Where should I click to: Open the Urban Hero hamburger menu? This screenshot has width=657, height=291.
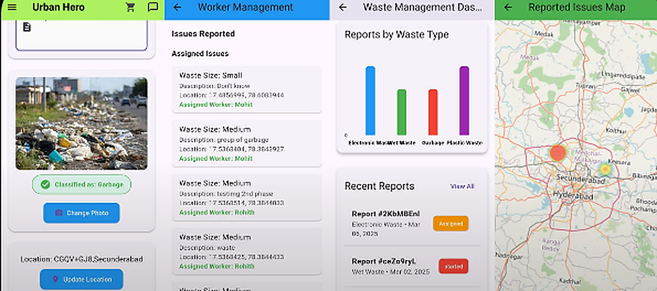12,7
